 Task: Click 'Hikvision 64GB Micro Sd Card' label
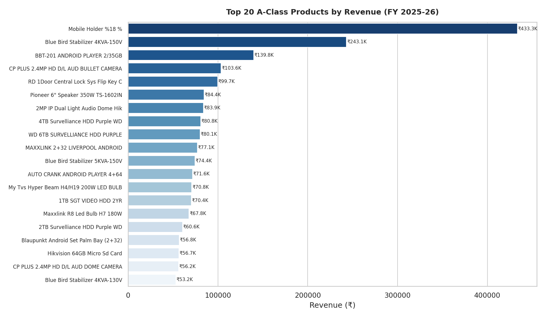(x=85, y=253)
